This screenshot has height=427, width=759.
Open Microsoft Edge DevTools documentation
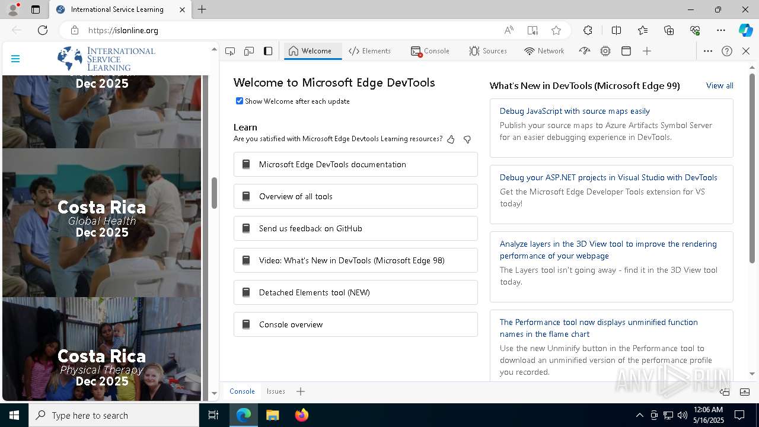click(355, 164)
